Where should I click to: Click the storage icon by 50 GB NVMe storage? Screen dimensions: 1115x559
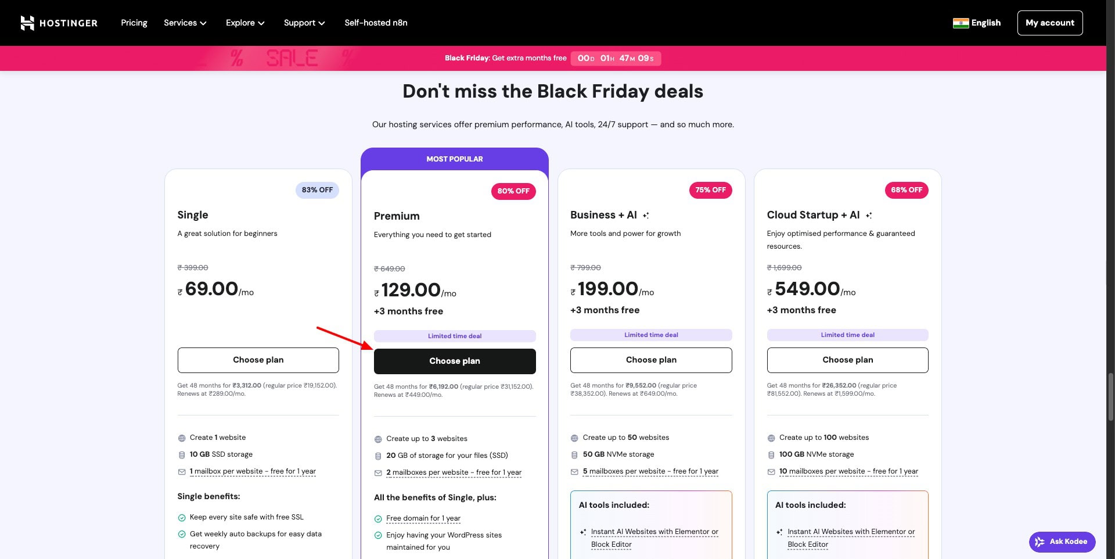pyautogui.click(x=574, y=455)
